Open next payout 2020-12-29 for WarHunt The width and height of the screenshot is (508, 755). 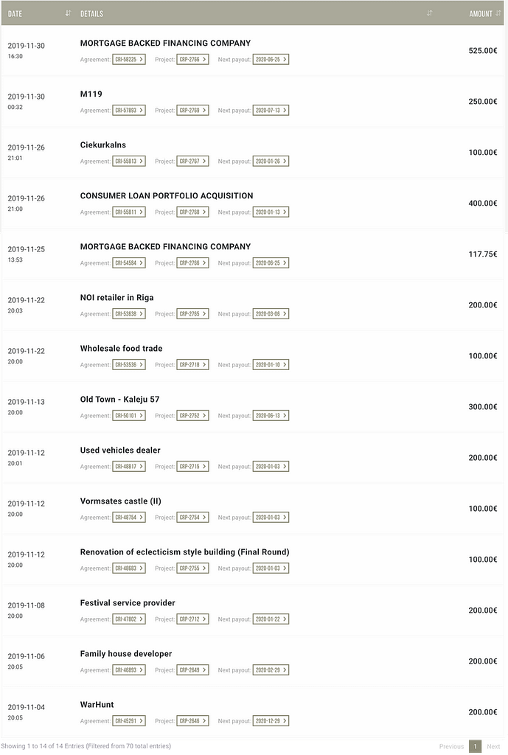[x=271, y=721]
